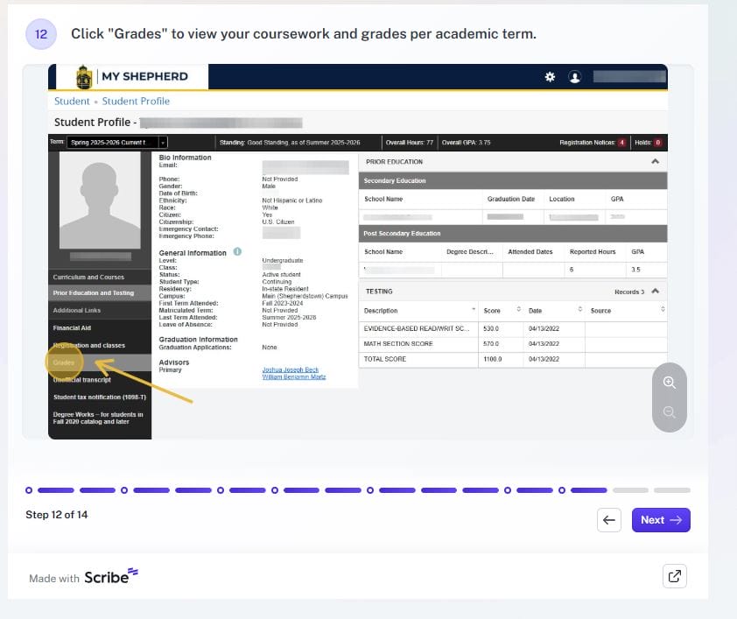Select Grades in the left sidebar
The height and width of the screenshot is (619, 737).
(x=64, y=362)
